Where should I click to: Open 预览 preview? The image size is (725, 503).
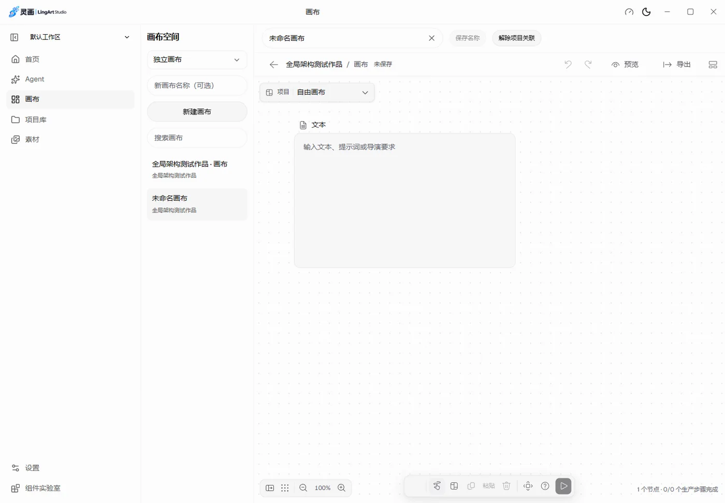point(625,65)
